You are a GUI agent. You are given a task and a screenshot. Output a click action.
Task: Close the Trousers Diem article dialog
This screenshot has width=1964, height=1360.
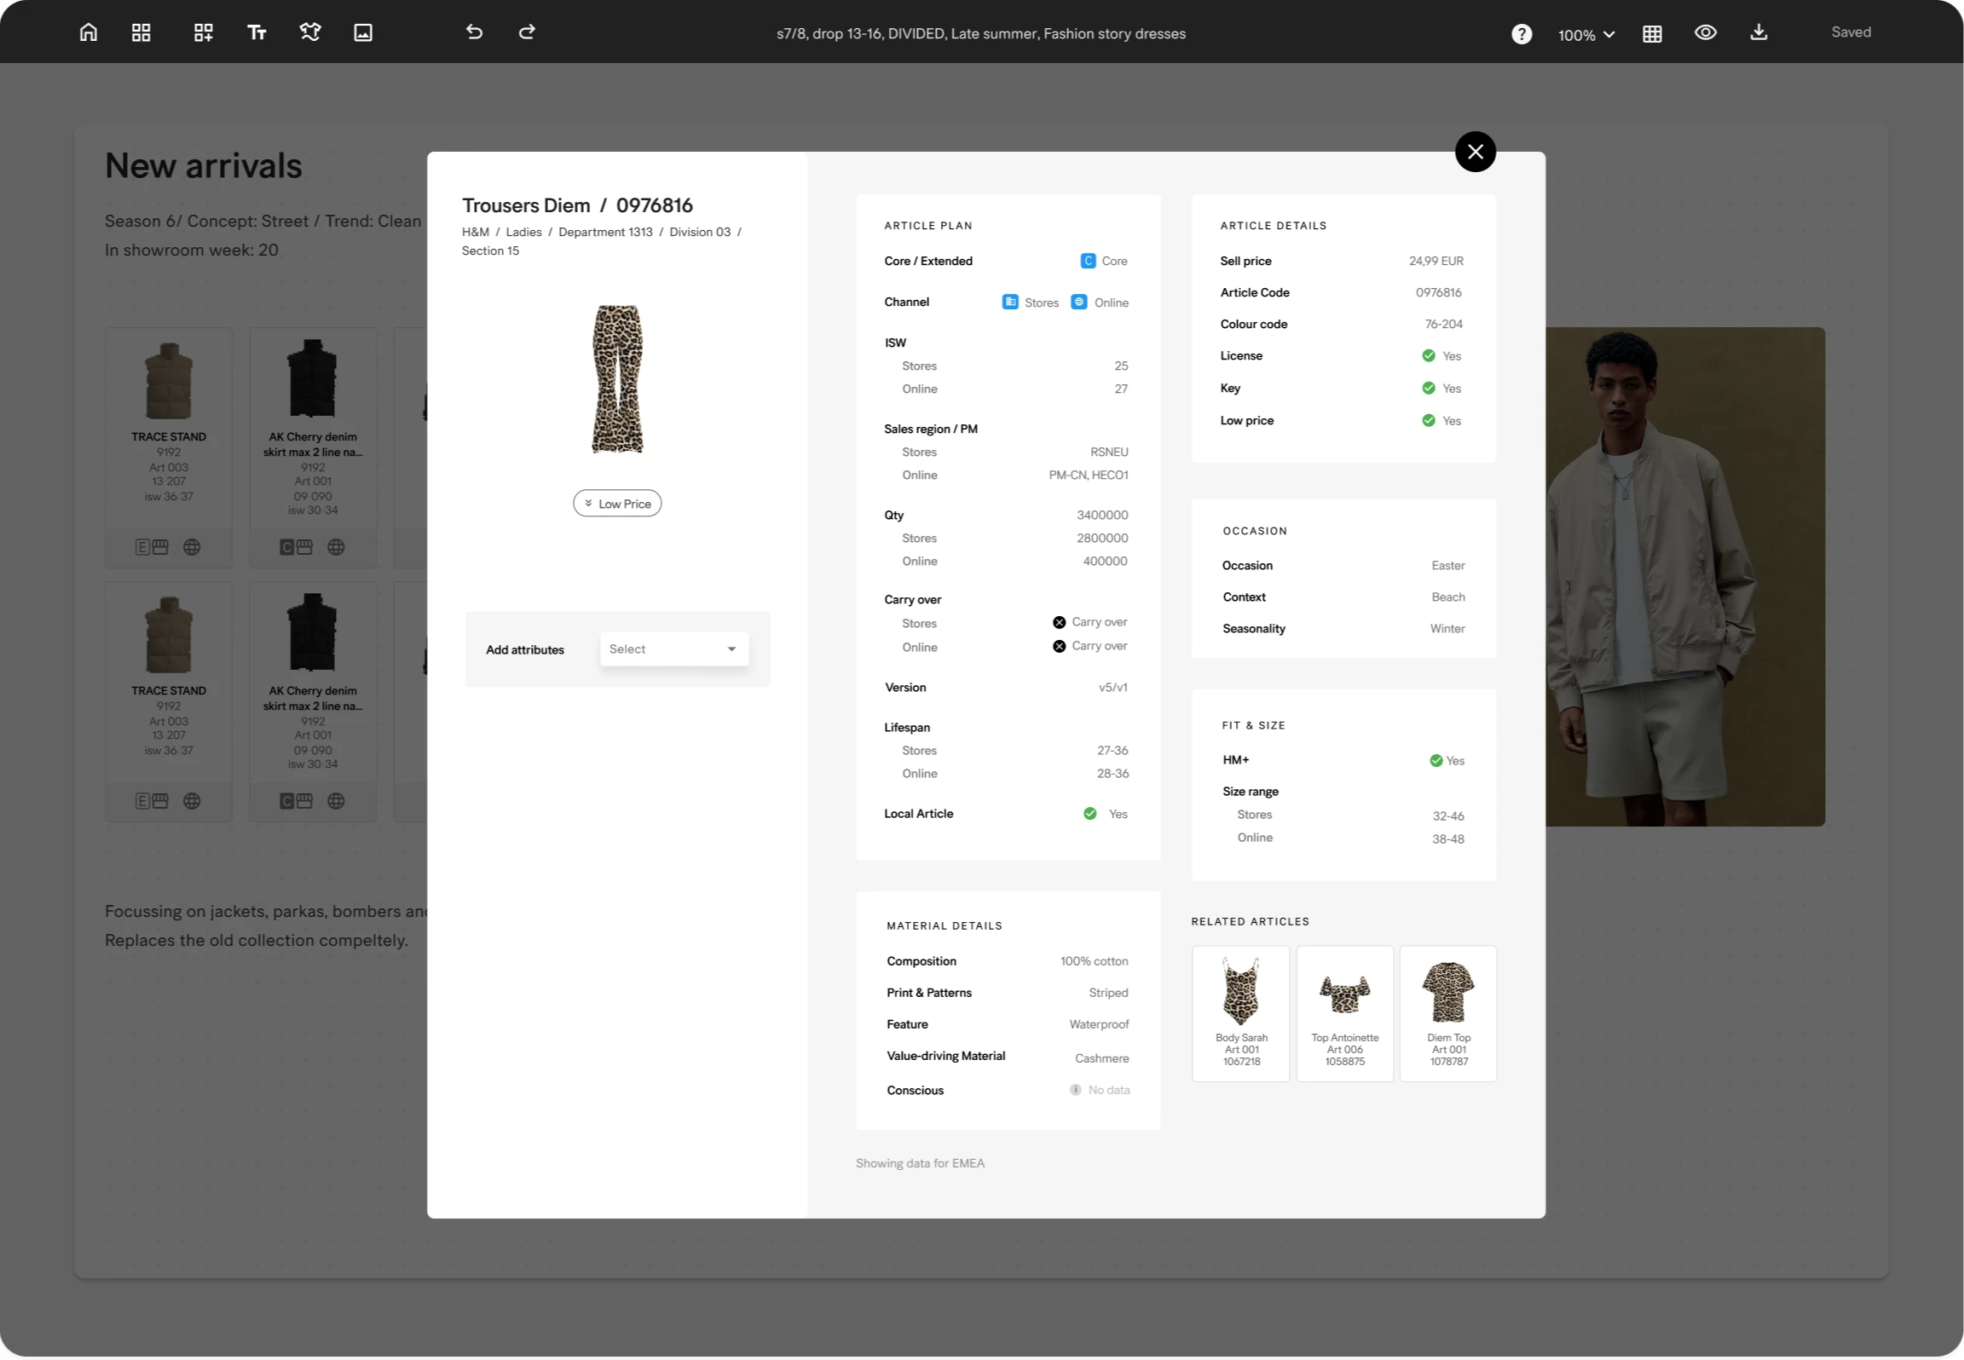1476,152
